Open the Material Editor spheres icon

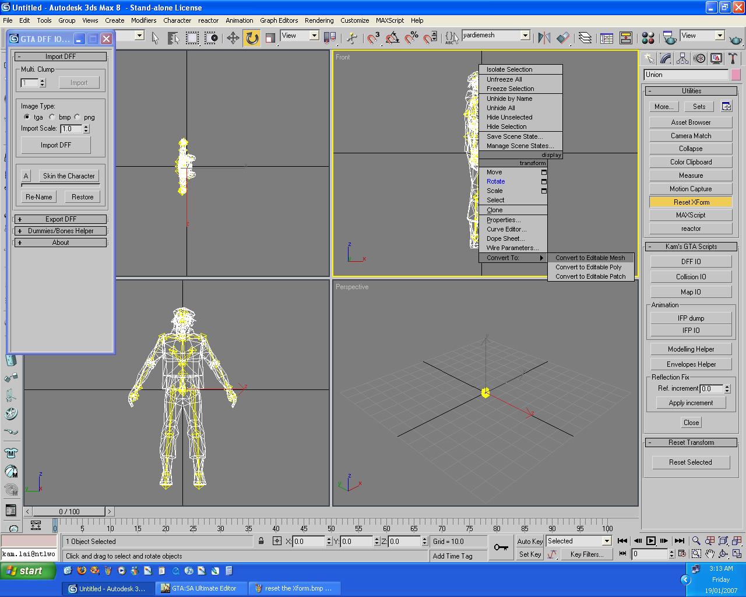pyautogui.click(x=648, y=38)
